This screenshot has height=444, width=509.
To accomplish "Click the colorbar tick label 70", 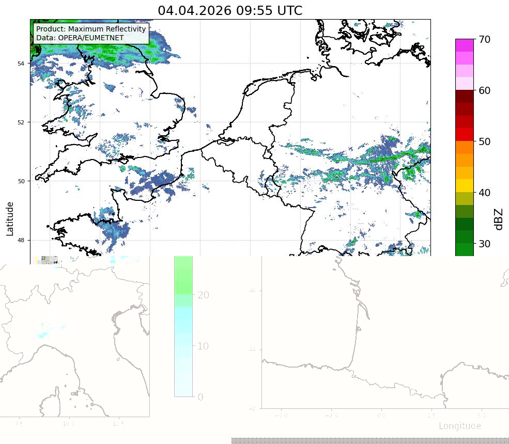I will 484,40.
